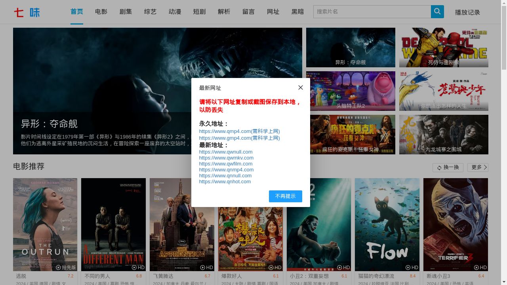Click the HD play badge on 不同的男人
Screen dimensions: 507x285
(x=139, y=268)
